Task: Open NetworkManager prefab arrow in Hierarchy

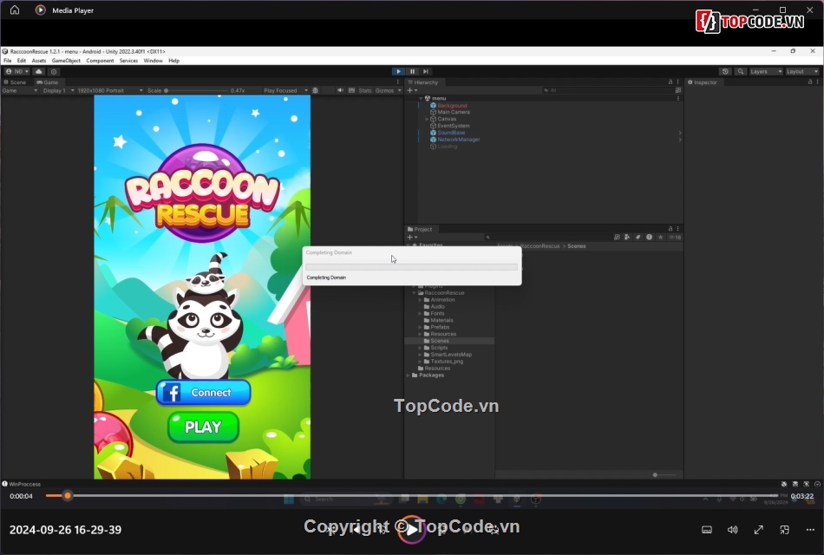Action: [679, 140]
